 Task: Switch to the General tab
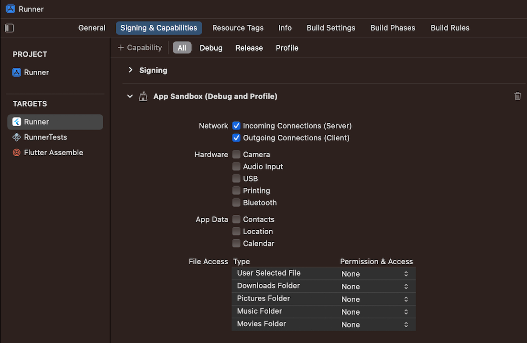[x=92, y=28]
